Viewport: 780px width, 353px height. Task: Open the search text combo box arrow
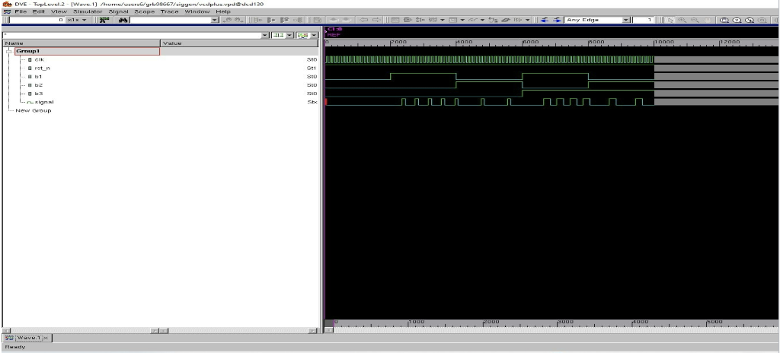[215, 20]
